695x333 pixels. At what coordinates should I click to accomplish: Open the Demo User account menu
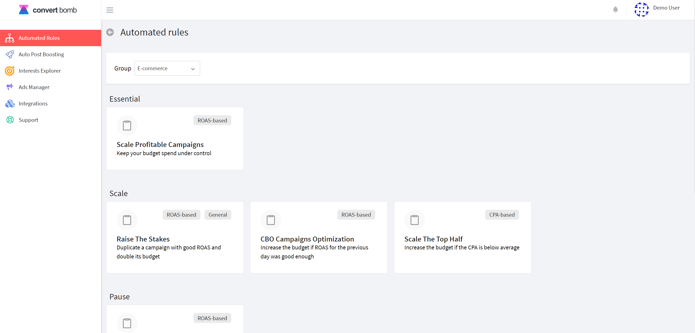pyautogui.click(x=666, y=8)
